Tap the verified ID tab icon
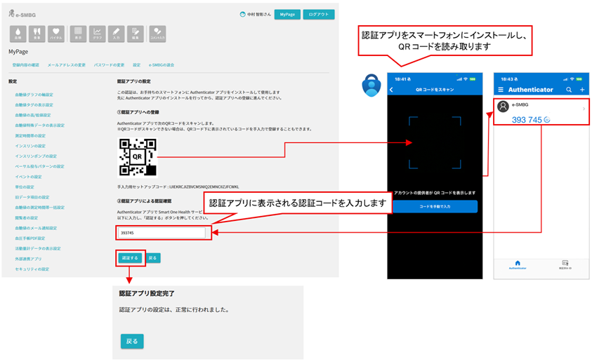592x364 pixels. click(565, 264)
